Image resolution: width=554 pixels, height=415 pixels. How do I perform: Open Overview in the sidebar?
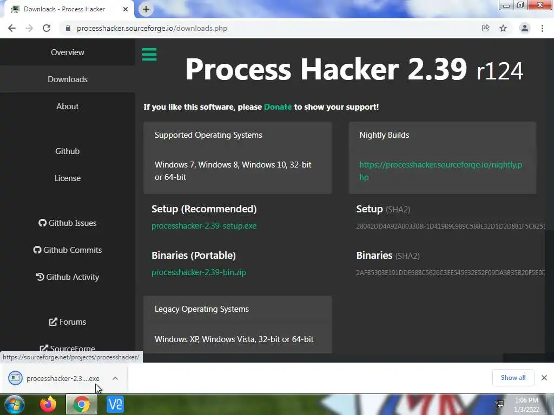[68, 52]
